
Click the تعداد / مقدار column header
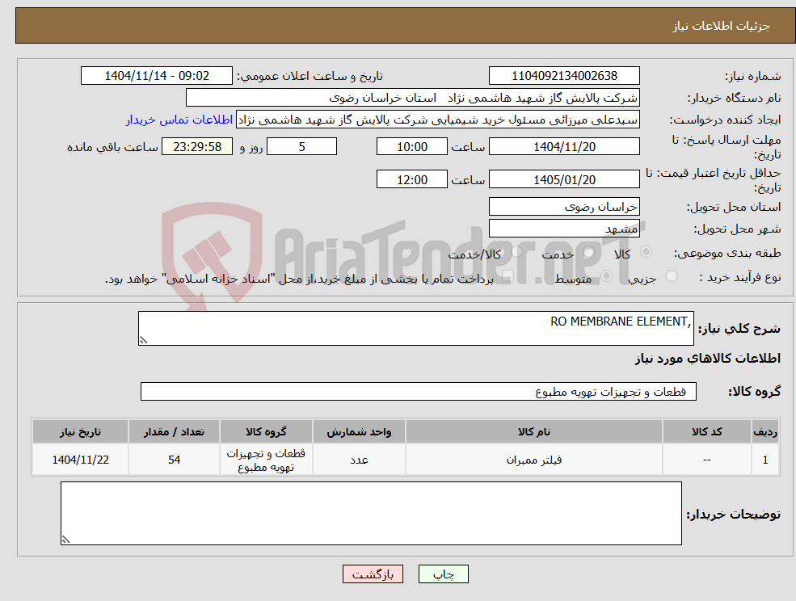coord(174,431)
